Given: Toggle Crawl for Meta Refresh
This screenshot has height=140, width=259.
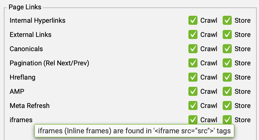Looking at the screenshot, I should coord(193,106).
